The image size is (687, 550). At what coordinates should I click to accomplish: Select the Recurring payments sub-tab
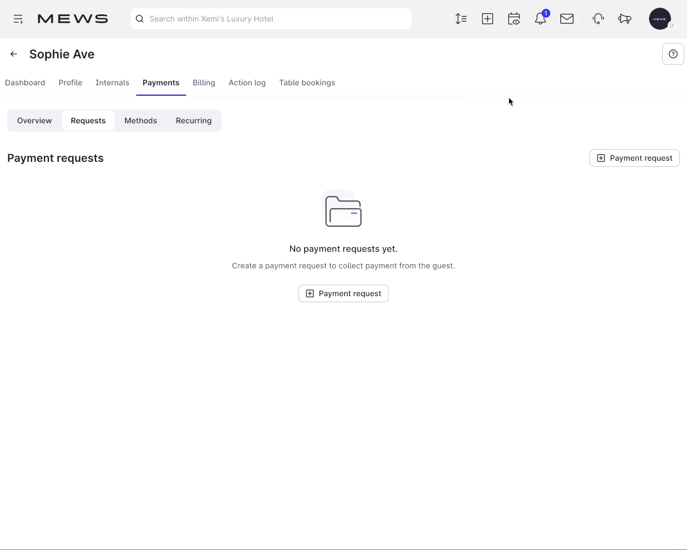(193, 121)
